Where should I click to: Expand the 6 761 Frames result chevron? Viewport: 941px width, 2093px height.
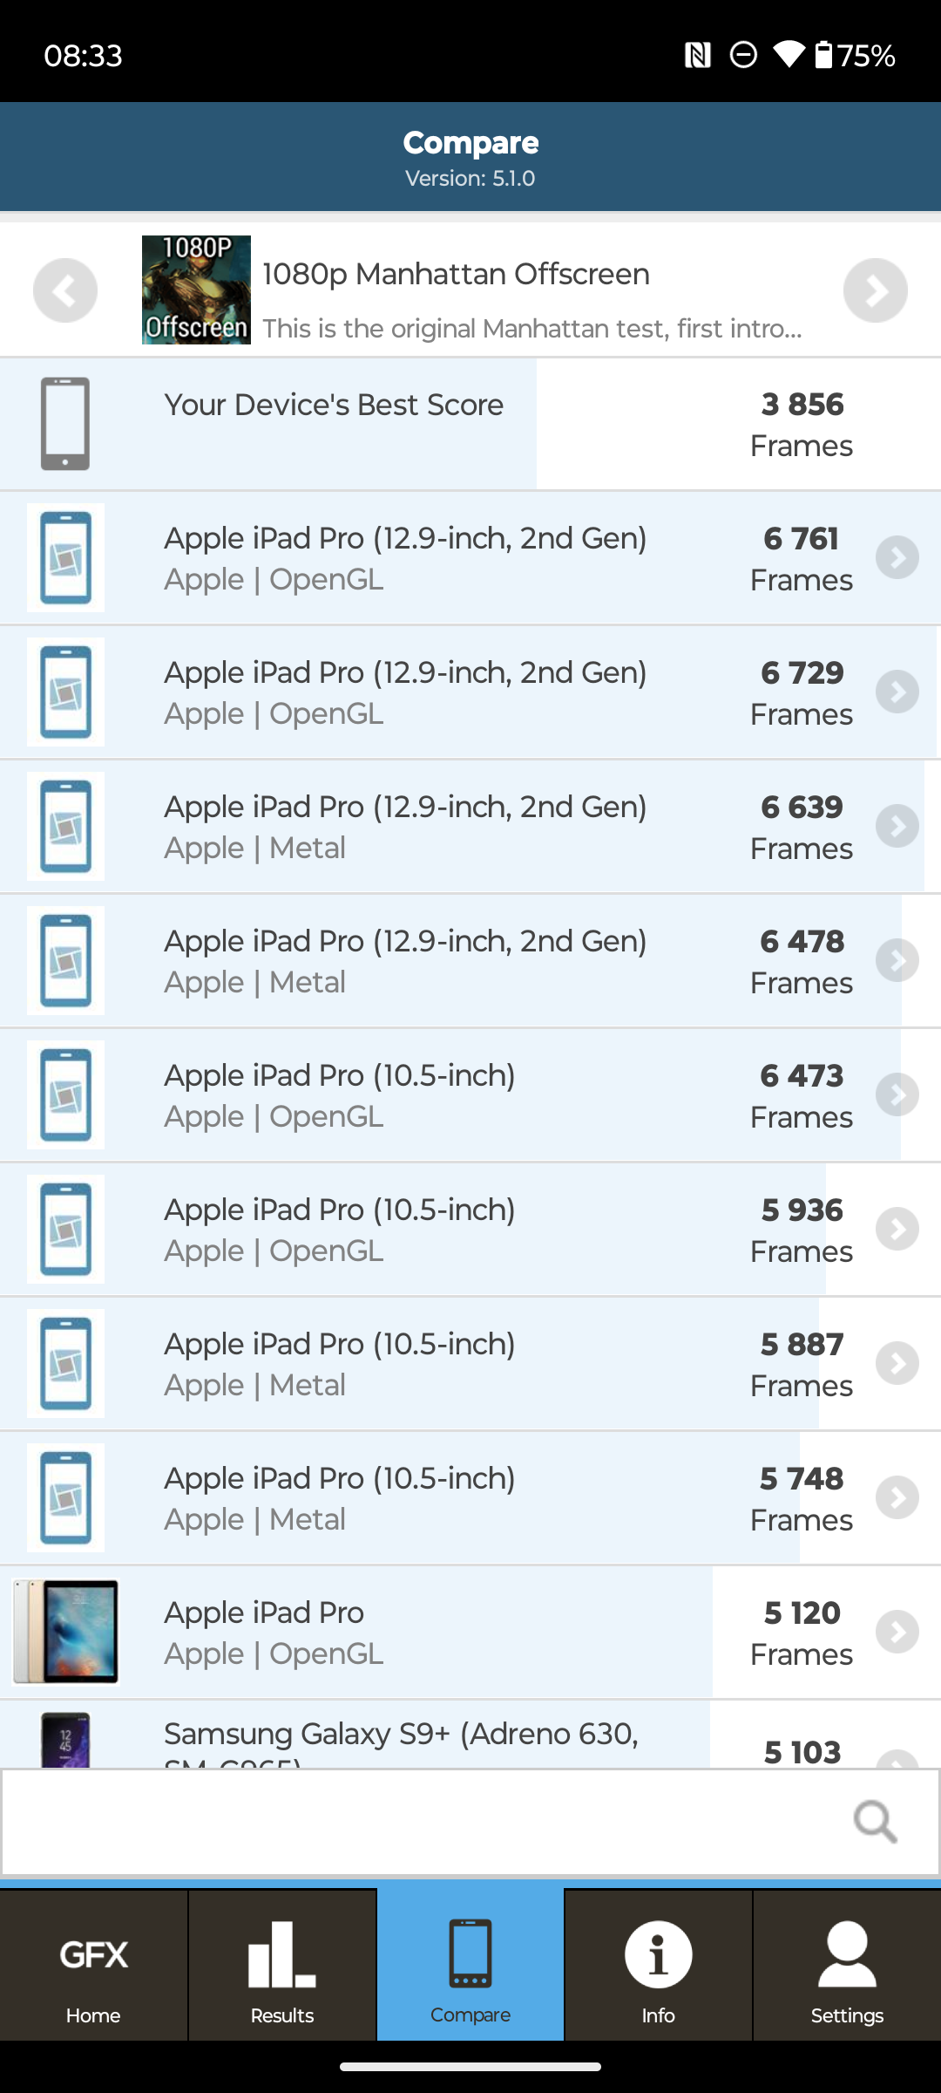click(x=897, y=558)
